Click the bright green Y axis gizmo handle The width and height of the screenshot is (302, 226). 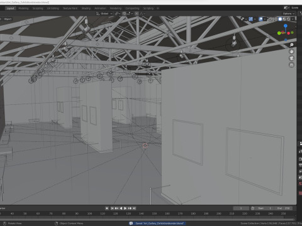(x=279, y=33)
